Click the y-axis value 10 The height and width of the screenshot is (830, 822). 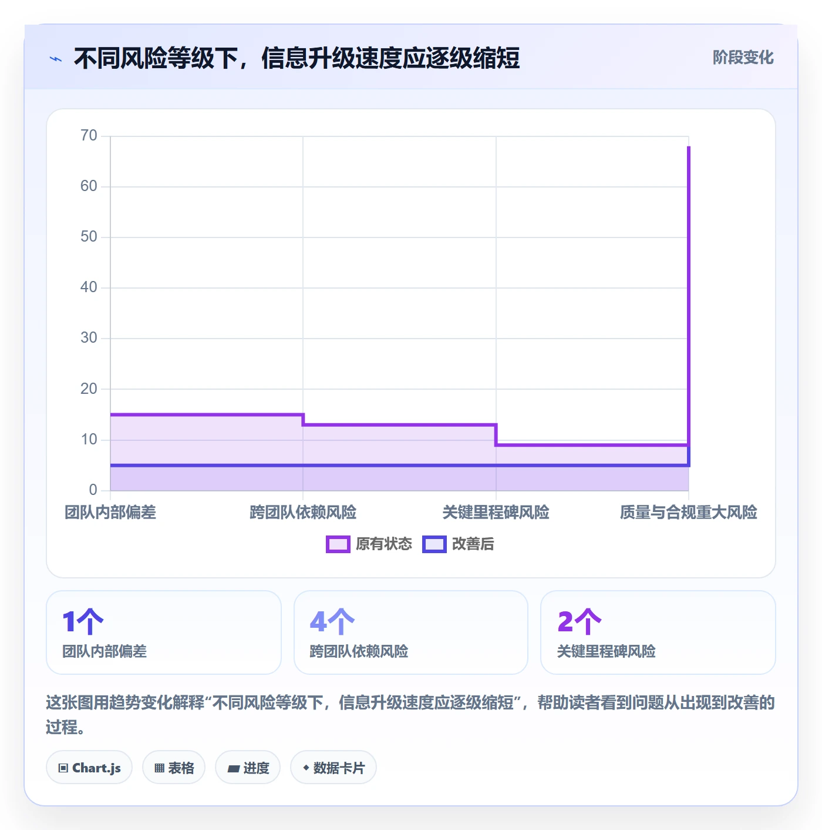click(x=89, y=440)
